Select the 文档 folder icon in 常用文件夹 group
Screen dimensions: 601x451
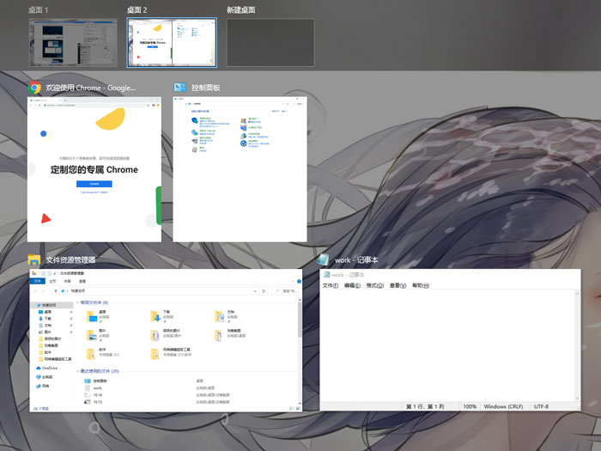(x=220, y=315)
